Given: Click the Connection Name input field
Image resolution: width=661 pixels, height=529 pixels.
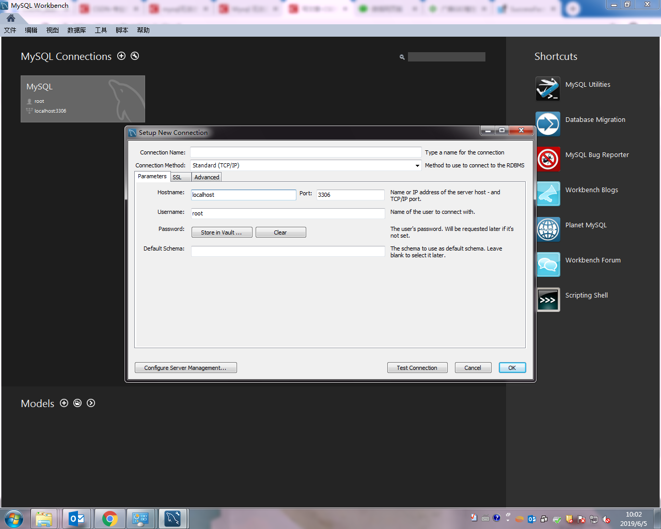Looking at the screenshot, I should [x=306, y=152].
